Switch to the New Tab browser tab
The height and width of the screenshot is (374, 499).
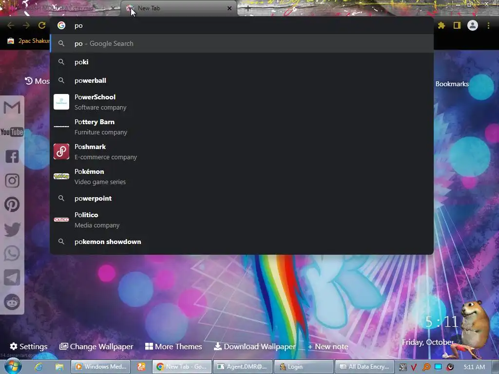178,8
